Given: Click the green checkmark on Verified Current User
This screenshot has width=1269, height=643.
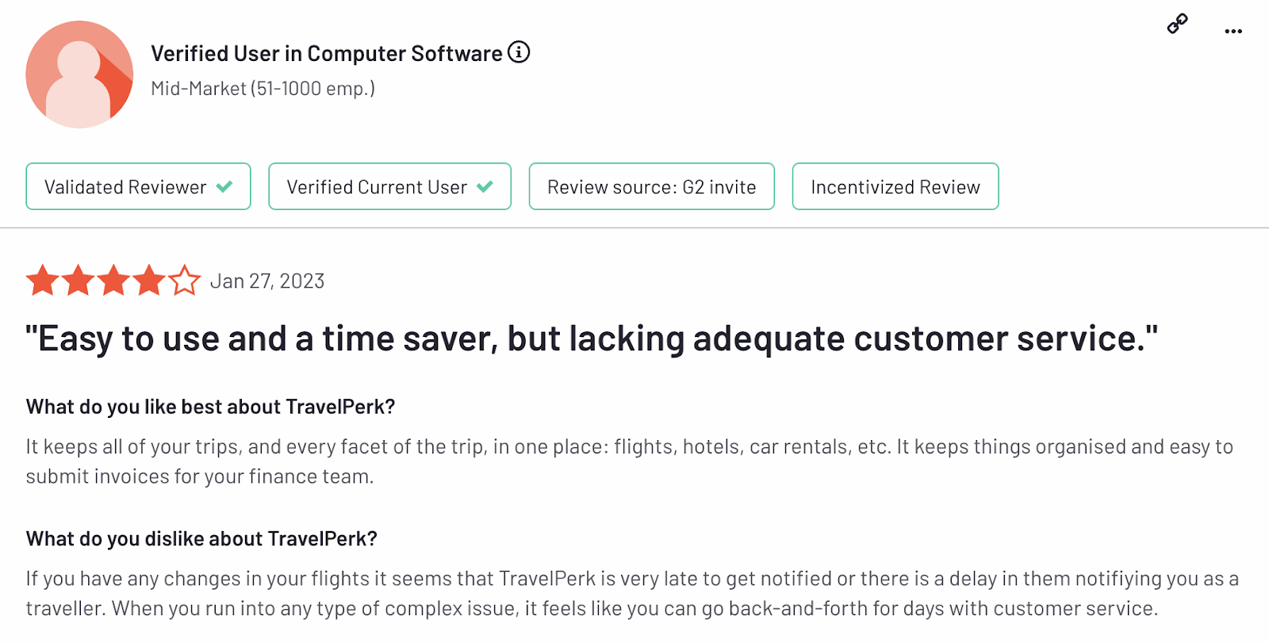Looking at the screenshot, I should pos(485,187).
